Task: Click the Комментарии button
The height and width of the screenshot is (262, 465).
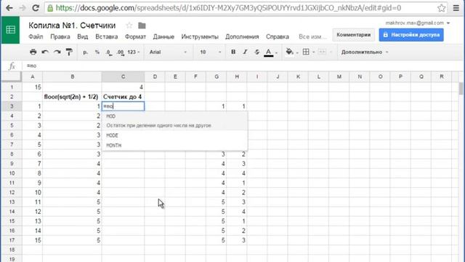Action: 354,35
